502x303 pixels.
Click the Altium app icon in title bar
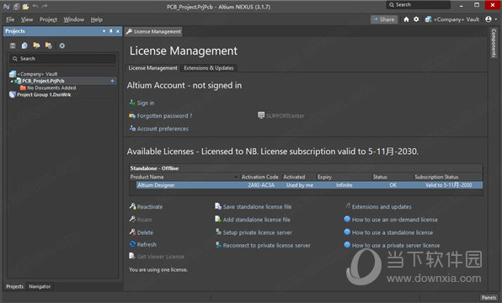[7, 7]
